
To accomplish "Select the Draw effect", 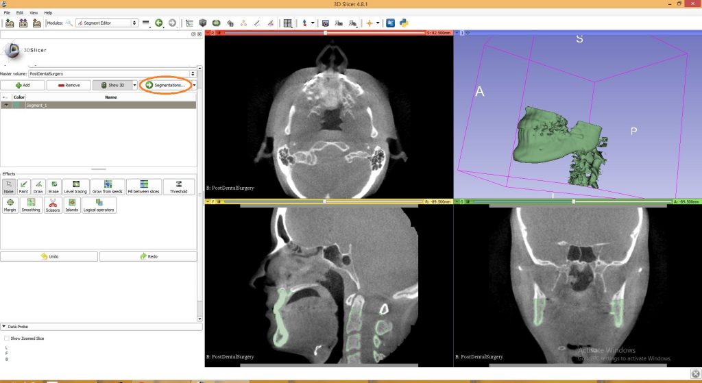I will coord(38,186).
